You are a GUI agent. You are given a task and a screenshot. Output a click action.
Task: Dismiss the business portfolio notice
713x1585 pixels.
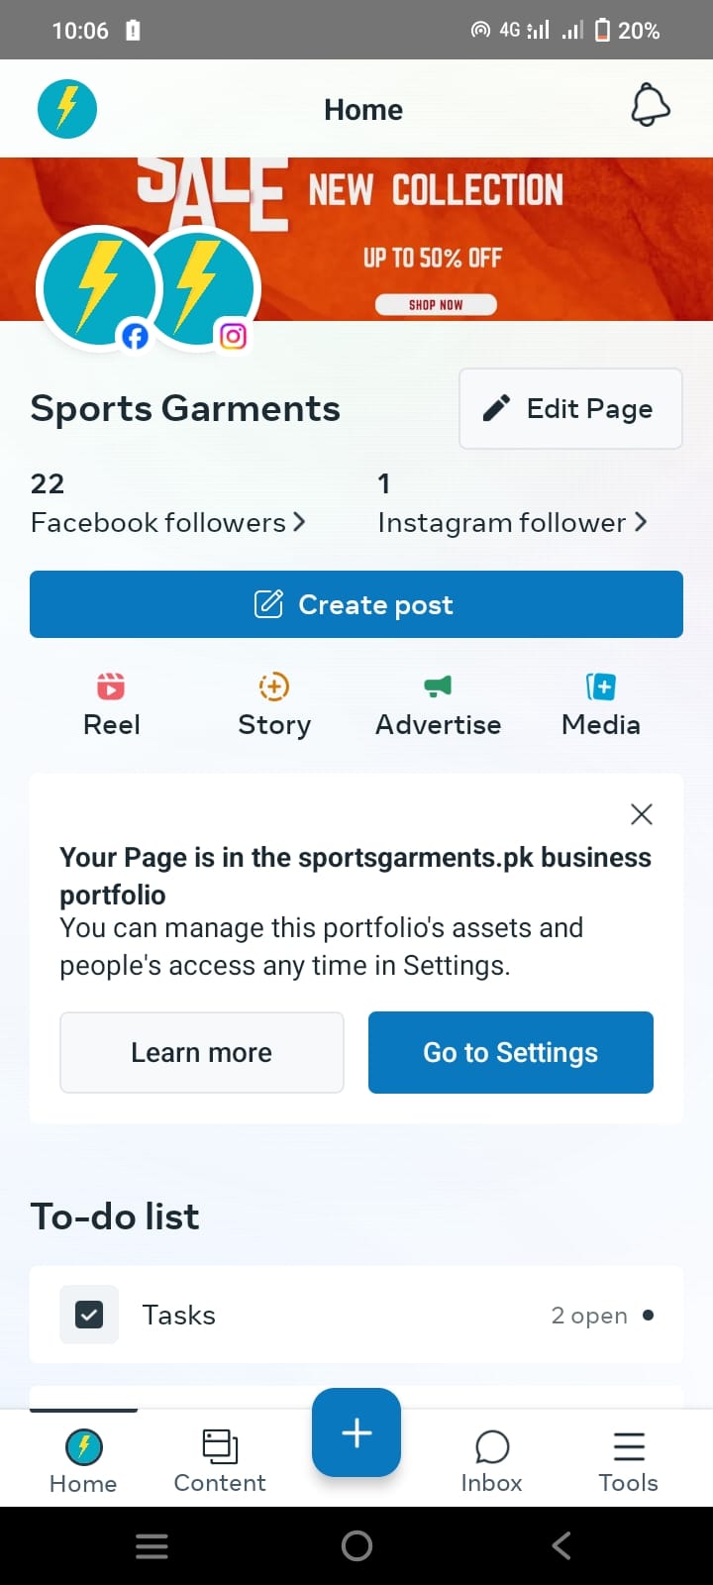[642, 814]
